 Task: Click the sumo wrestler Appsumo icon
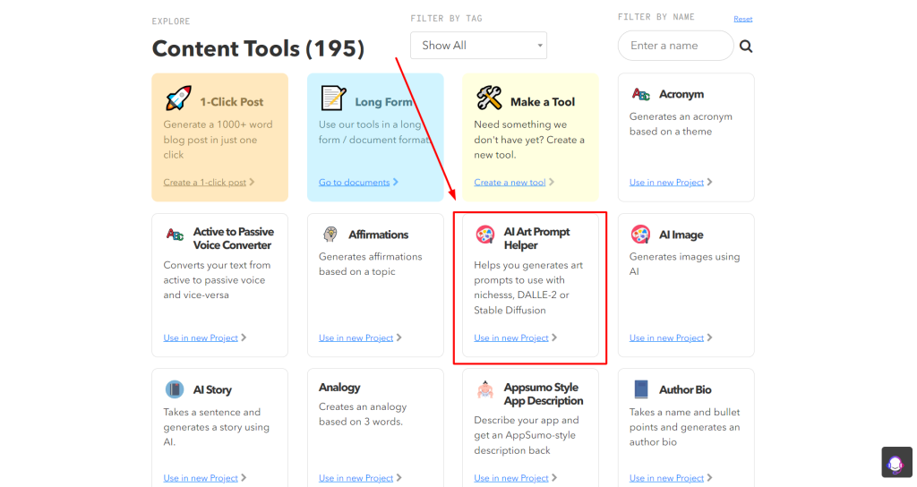(x=484, y=390)
